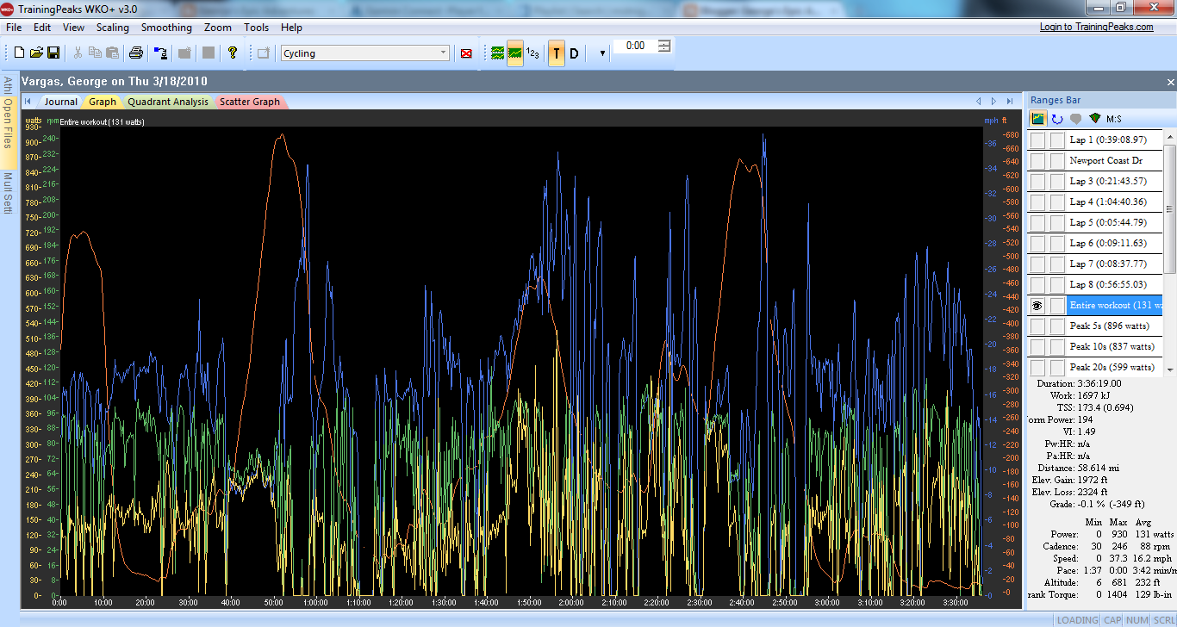Toggle the T time axis button
This screenshot has width=1177, height=627.
557,53
